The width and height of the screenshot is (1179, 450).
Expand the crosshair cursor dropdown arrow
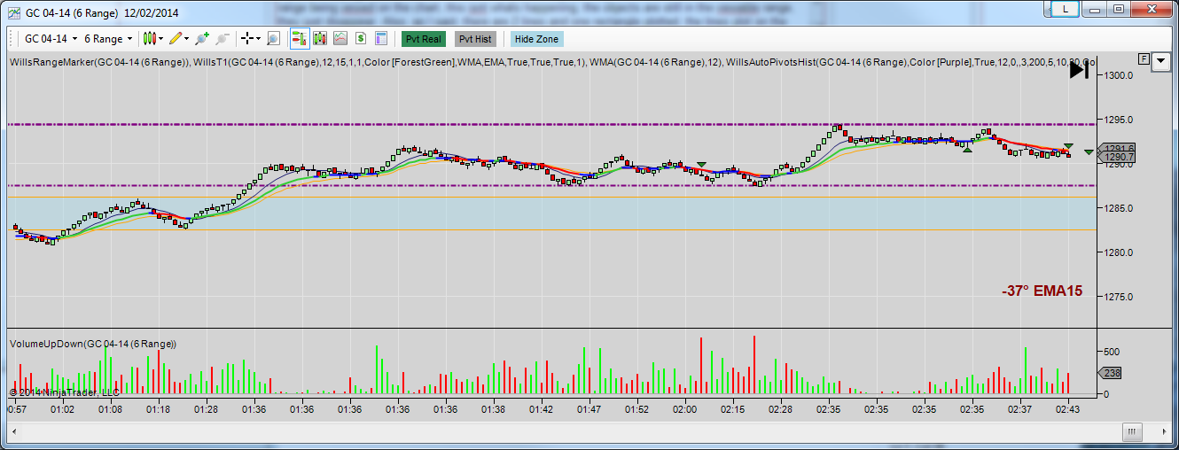258,39
